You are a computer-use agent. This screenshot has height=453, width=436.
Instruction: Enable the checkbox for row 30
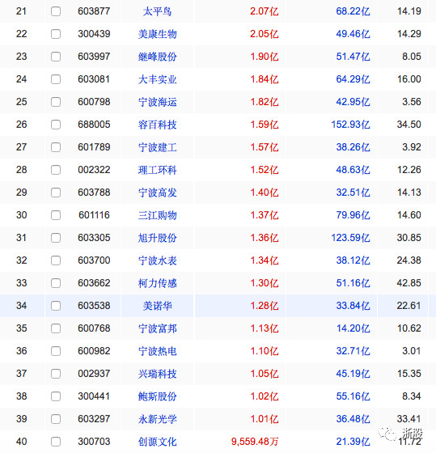56,215
